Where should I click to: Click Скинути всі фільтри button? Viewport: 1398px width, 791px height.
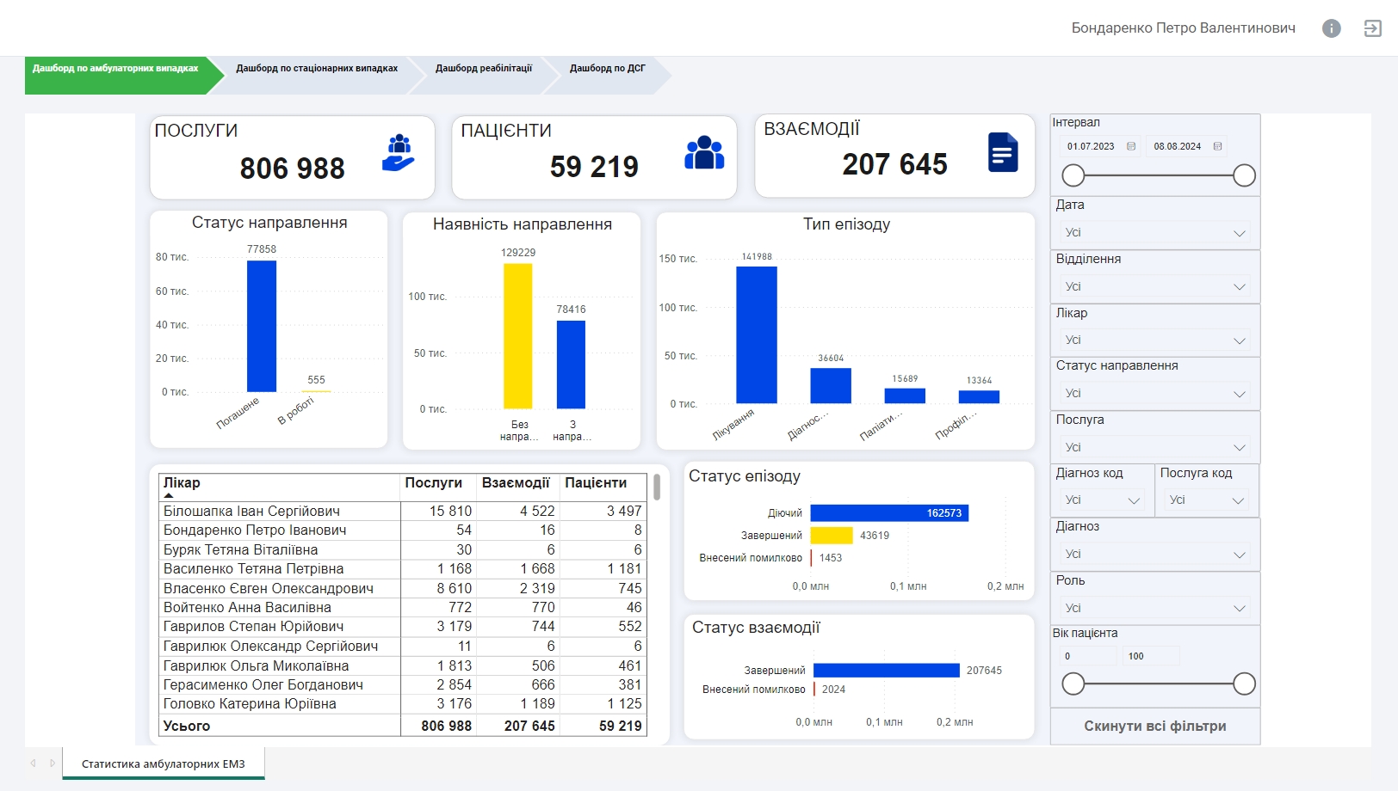pos(1155,727)
